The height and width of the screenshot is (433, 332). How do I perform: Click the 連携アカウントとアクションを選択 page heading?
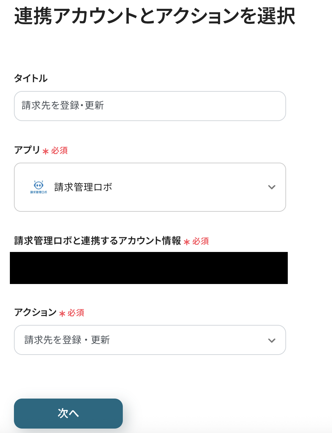click(x=155, y=16)
